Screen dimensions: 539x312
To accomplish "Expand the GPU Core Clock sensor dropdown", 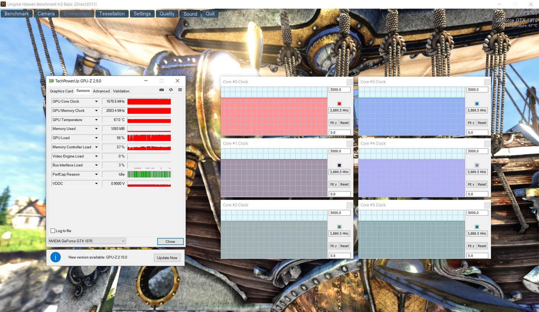I will pos(96,101).
